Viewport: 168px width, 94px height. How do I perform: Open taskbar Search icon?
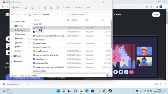[64, 91]
